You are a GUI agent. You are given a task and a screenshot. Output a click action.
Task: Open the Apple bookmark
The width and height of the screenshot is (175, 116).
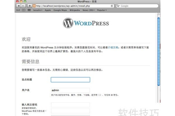tap(48, 10)
